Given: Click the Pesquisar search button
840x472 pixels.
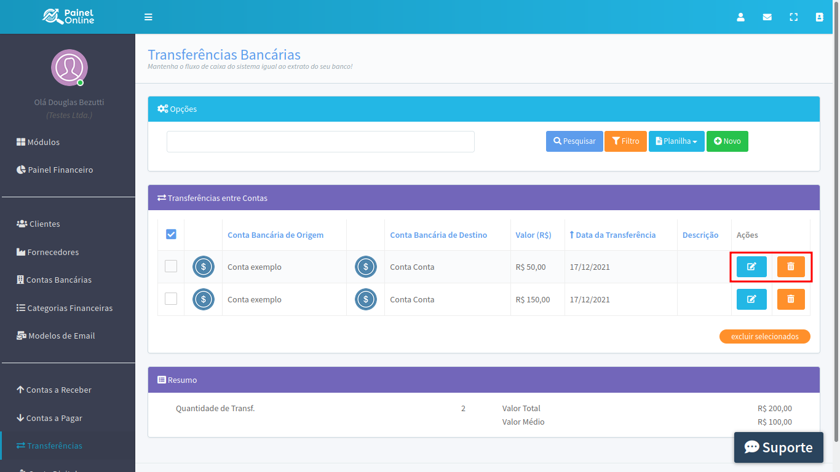Looking at the screenshot, I should point(574,141).
